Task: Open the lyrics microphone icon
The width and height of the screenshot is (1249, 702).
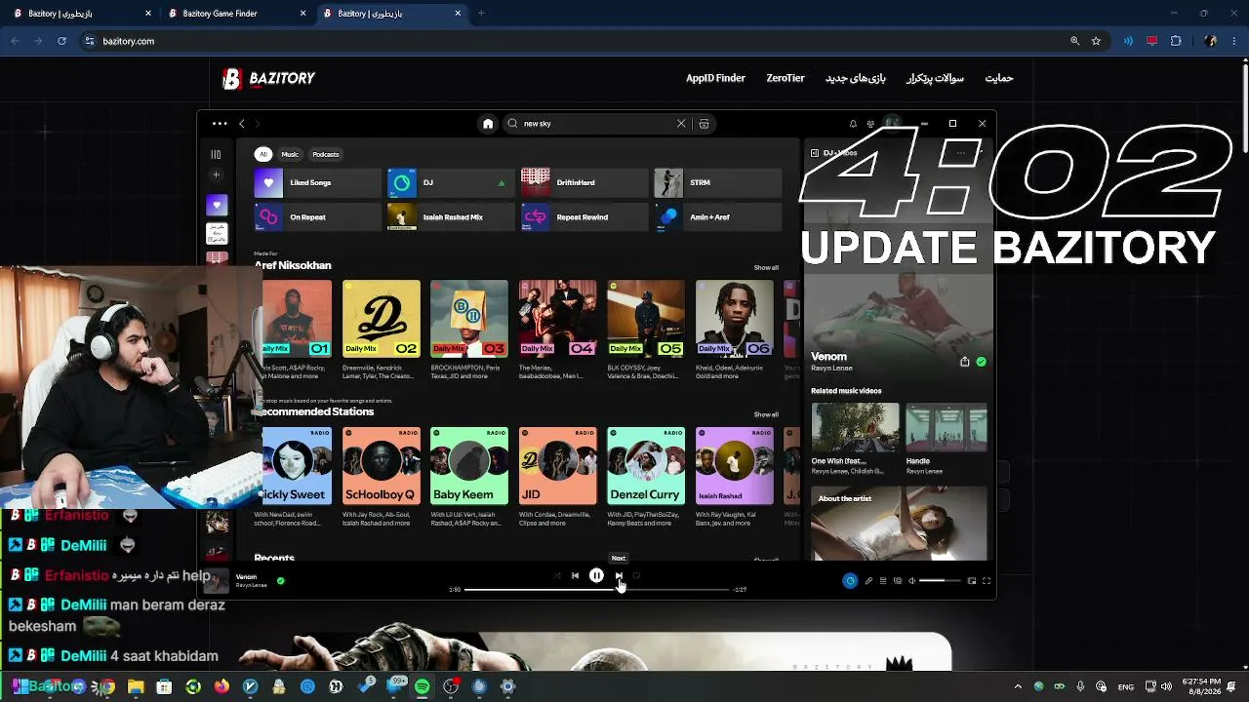Action: (x=868, y=581)
